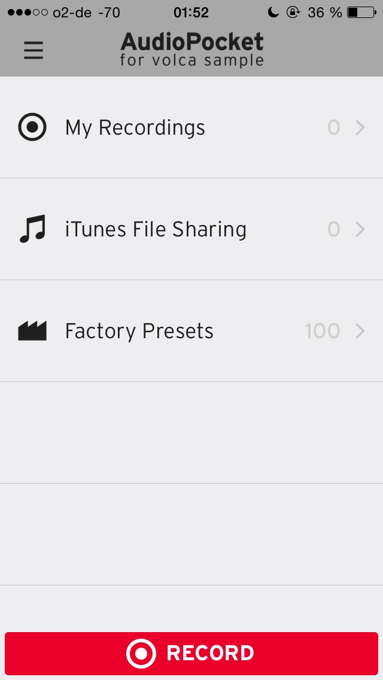Open the Factory Presets list

(x=191, y=331)
